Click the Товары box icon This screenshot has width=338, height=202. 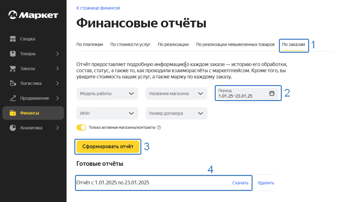tap(13, 54)
